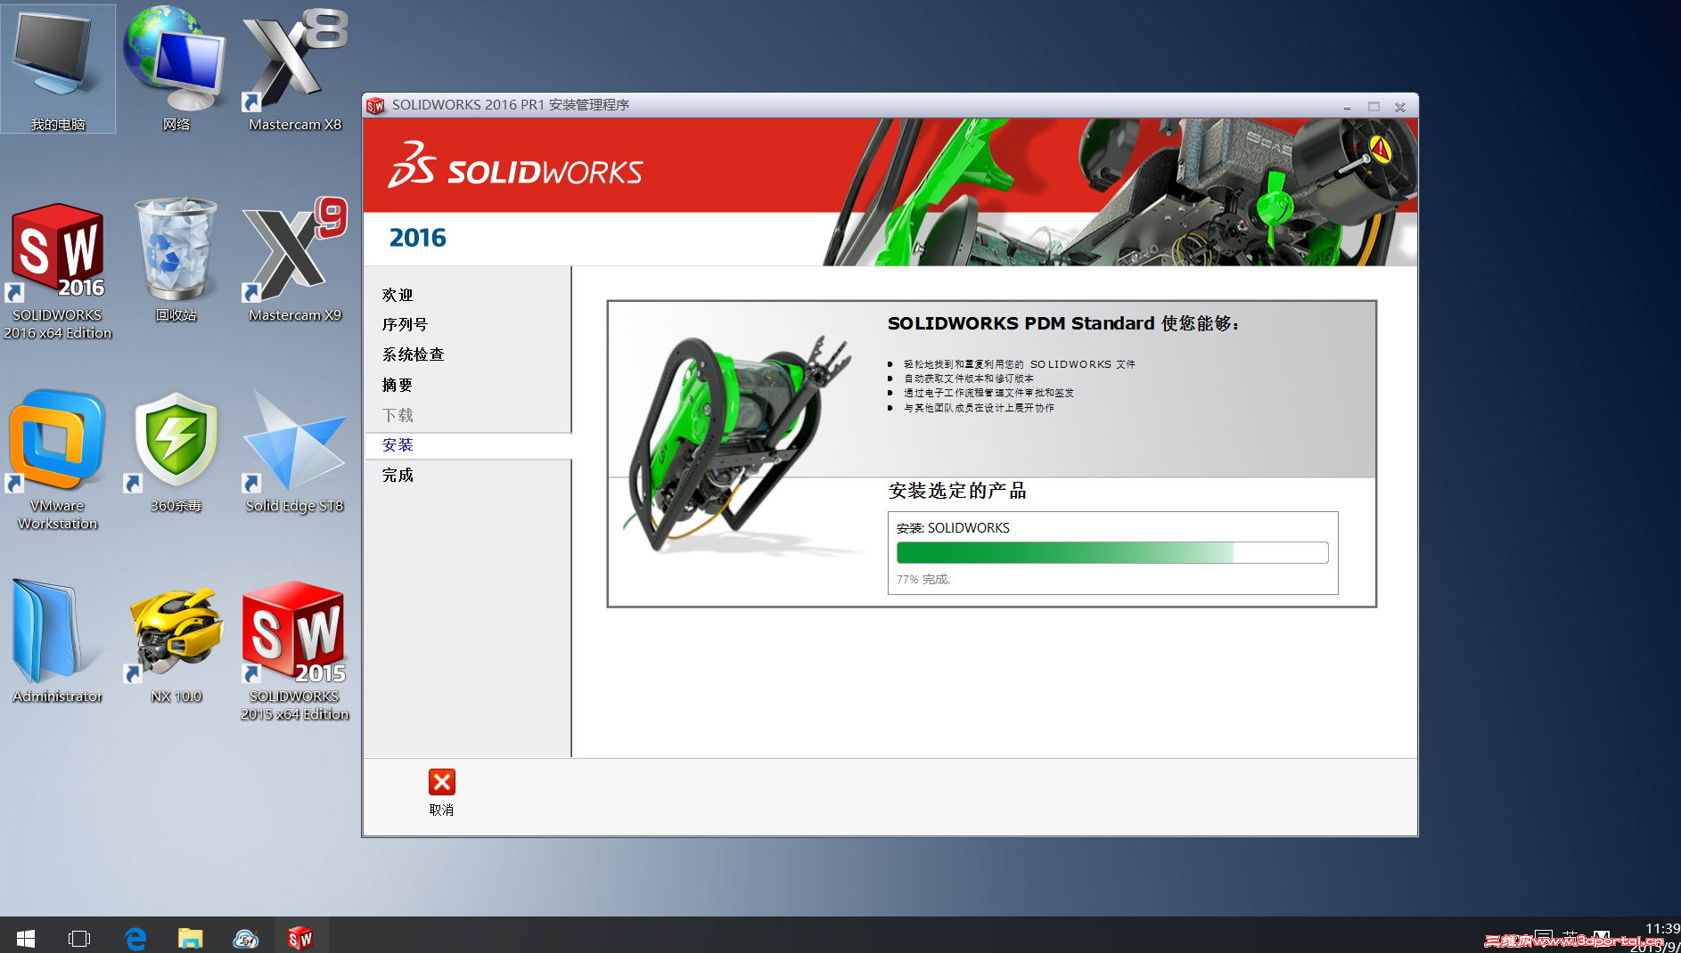
Task: Launch the 360杀毒 antivirus shortcut
Action: [176, 452]
